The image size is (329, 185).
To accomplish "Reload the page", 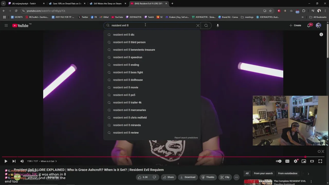I will click(x=16, y=11).
